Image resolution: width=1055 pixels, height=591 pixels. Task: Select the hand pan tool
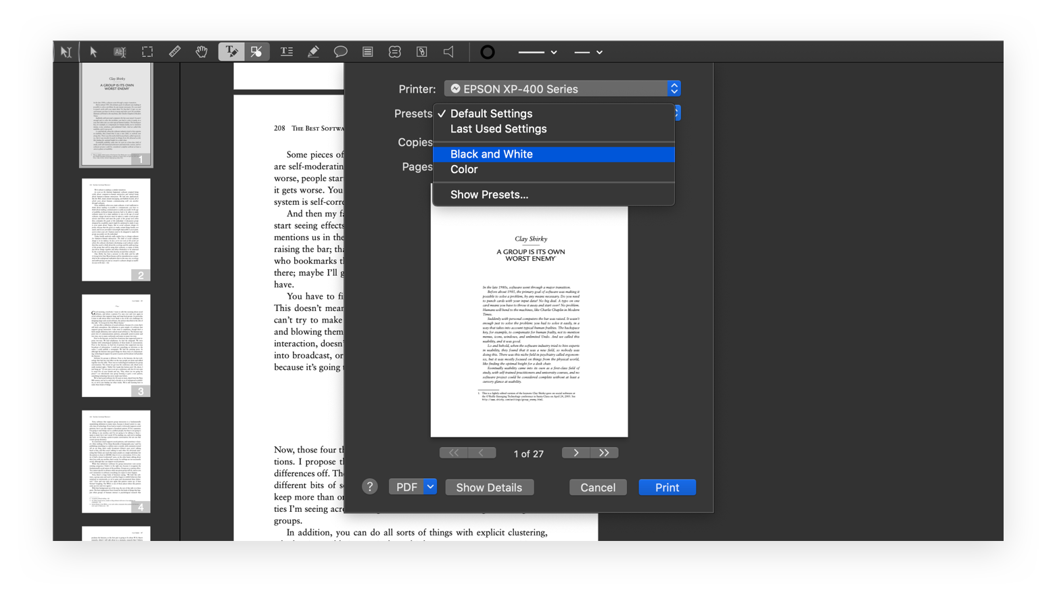[x=202, y=51]
